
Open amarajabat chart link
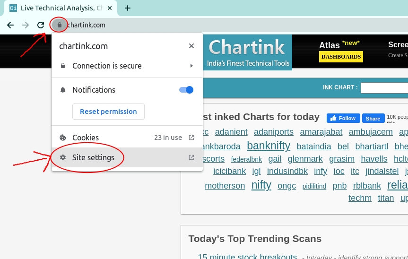[321, 132]
